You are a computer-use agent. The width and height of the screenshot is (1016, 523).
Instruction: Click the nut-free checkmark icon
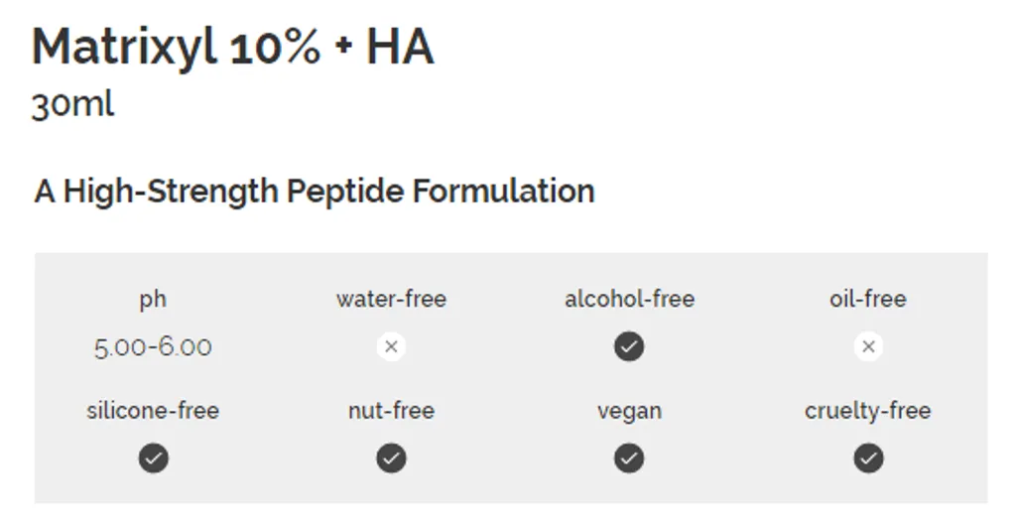tap(391, 458)
